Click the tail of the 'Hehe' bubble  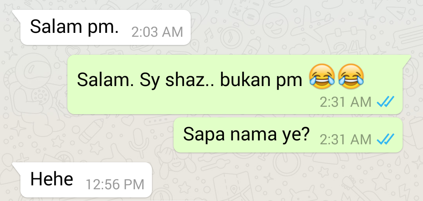[x=17, y=167]
